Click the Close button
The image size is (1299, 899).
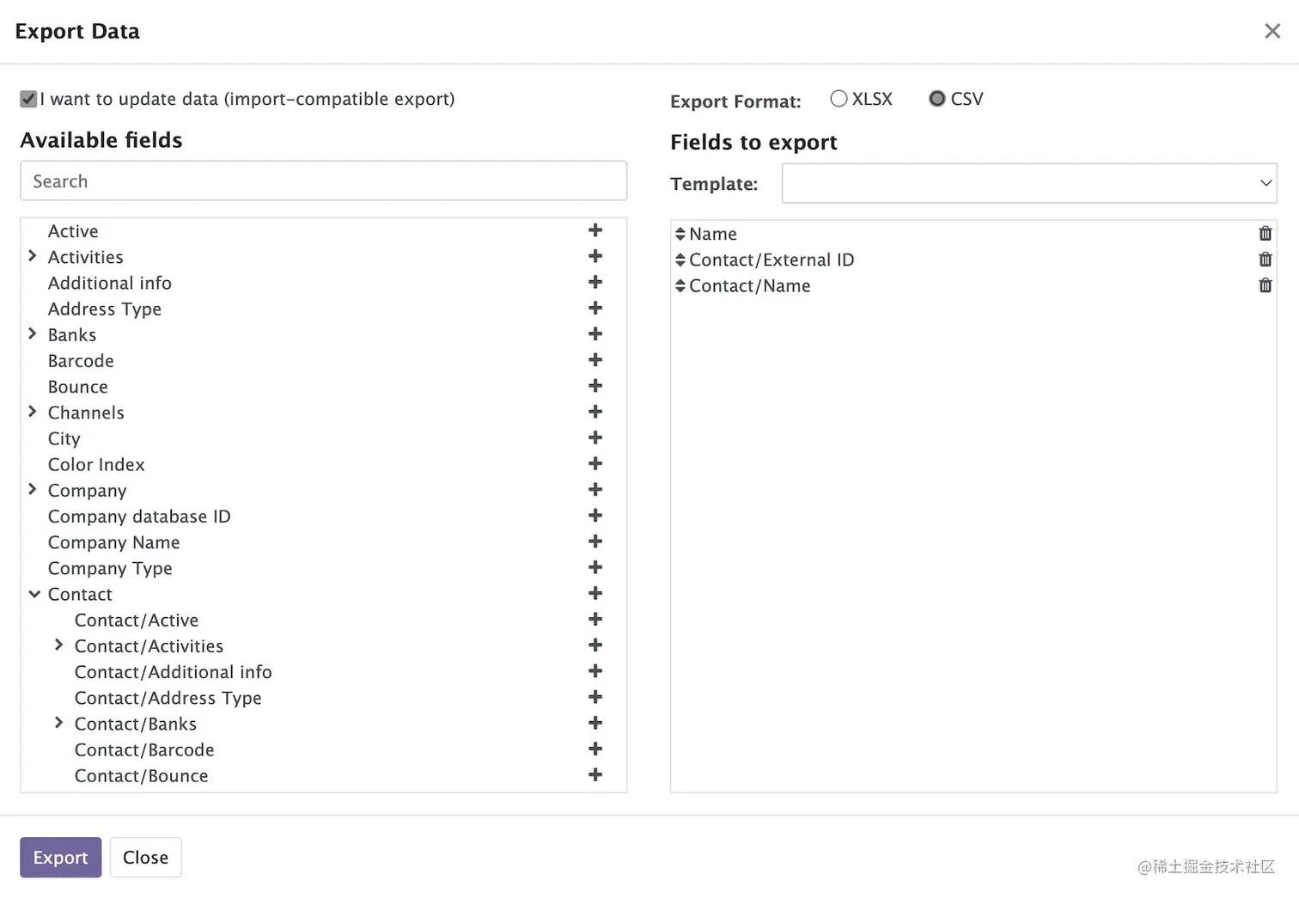[x=145, y=858]
